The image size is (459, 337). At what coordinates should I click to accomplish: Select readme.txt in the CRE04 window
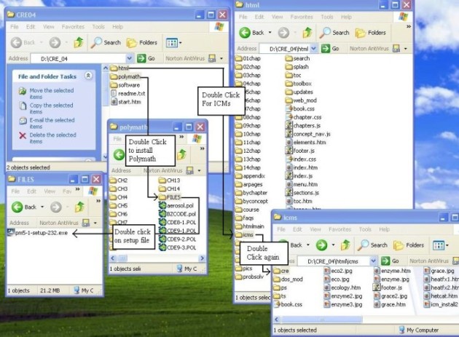pyautogui.click(x=131, y=93)
